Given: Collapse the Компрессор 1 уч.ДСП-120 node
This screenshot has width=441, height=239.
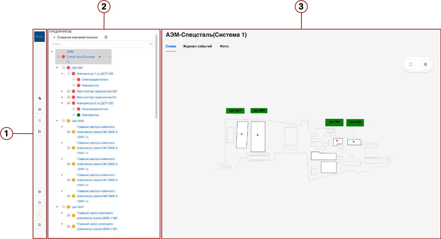Looking at the screenshot, I should [x=61, y=74].
